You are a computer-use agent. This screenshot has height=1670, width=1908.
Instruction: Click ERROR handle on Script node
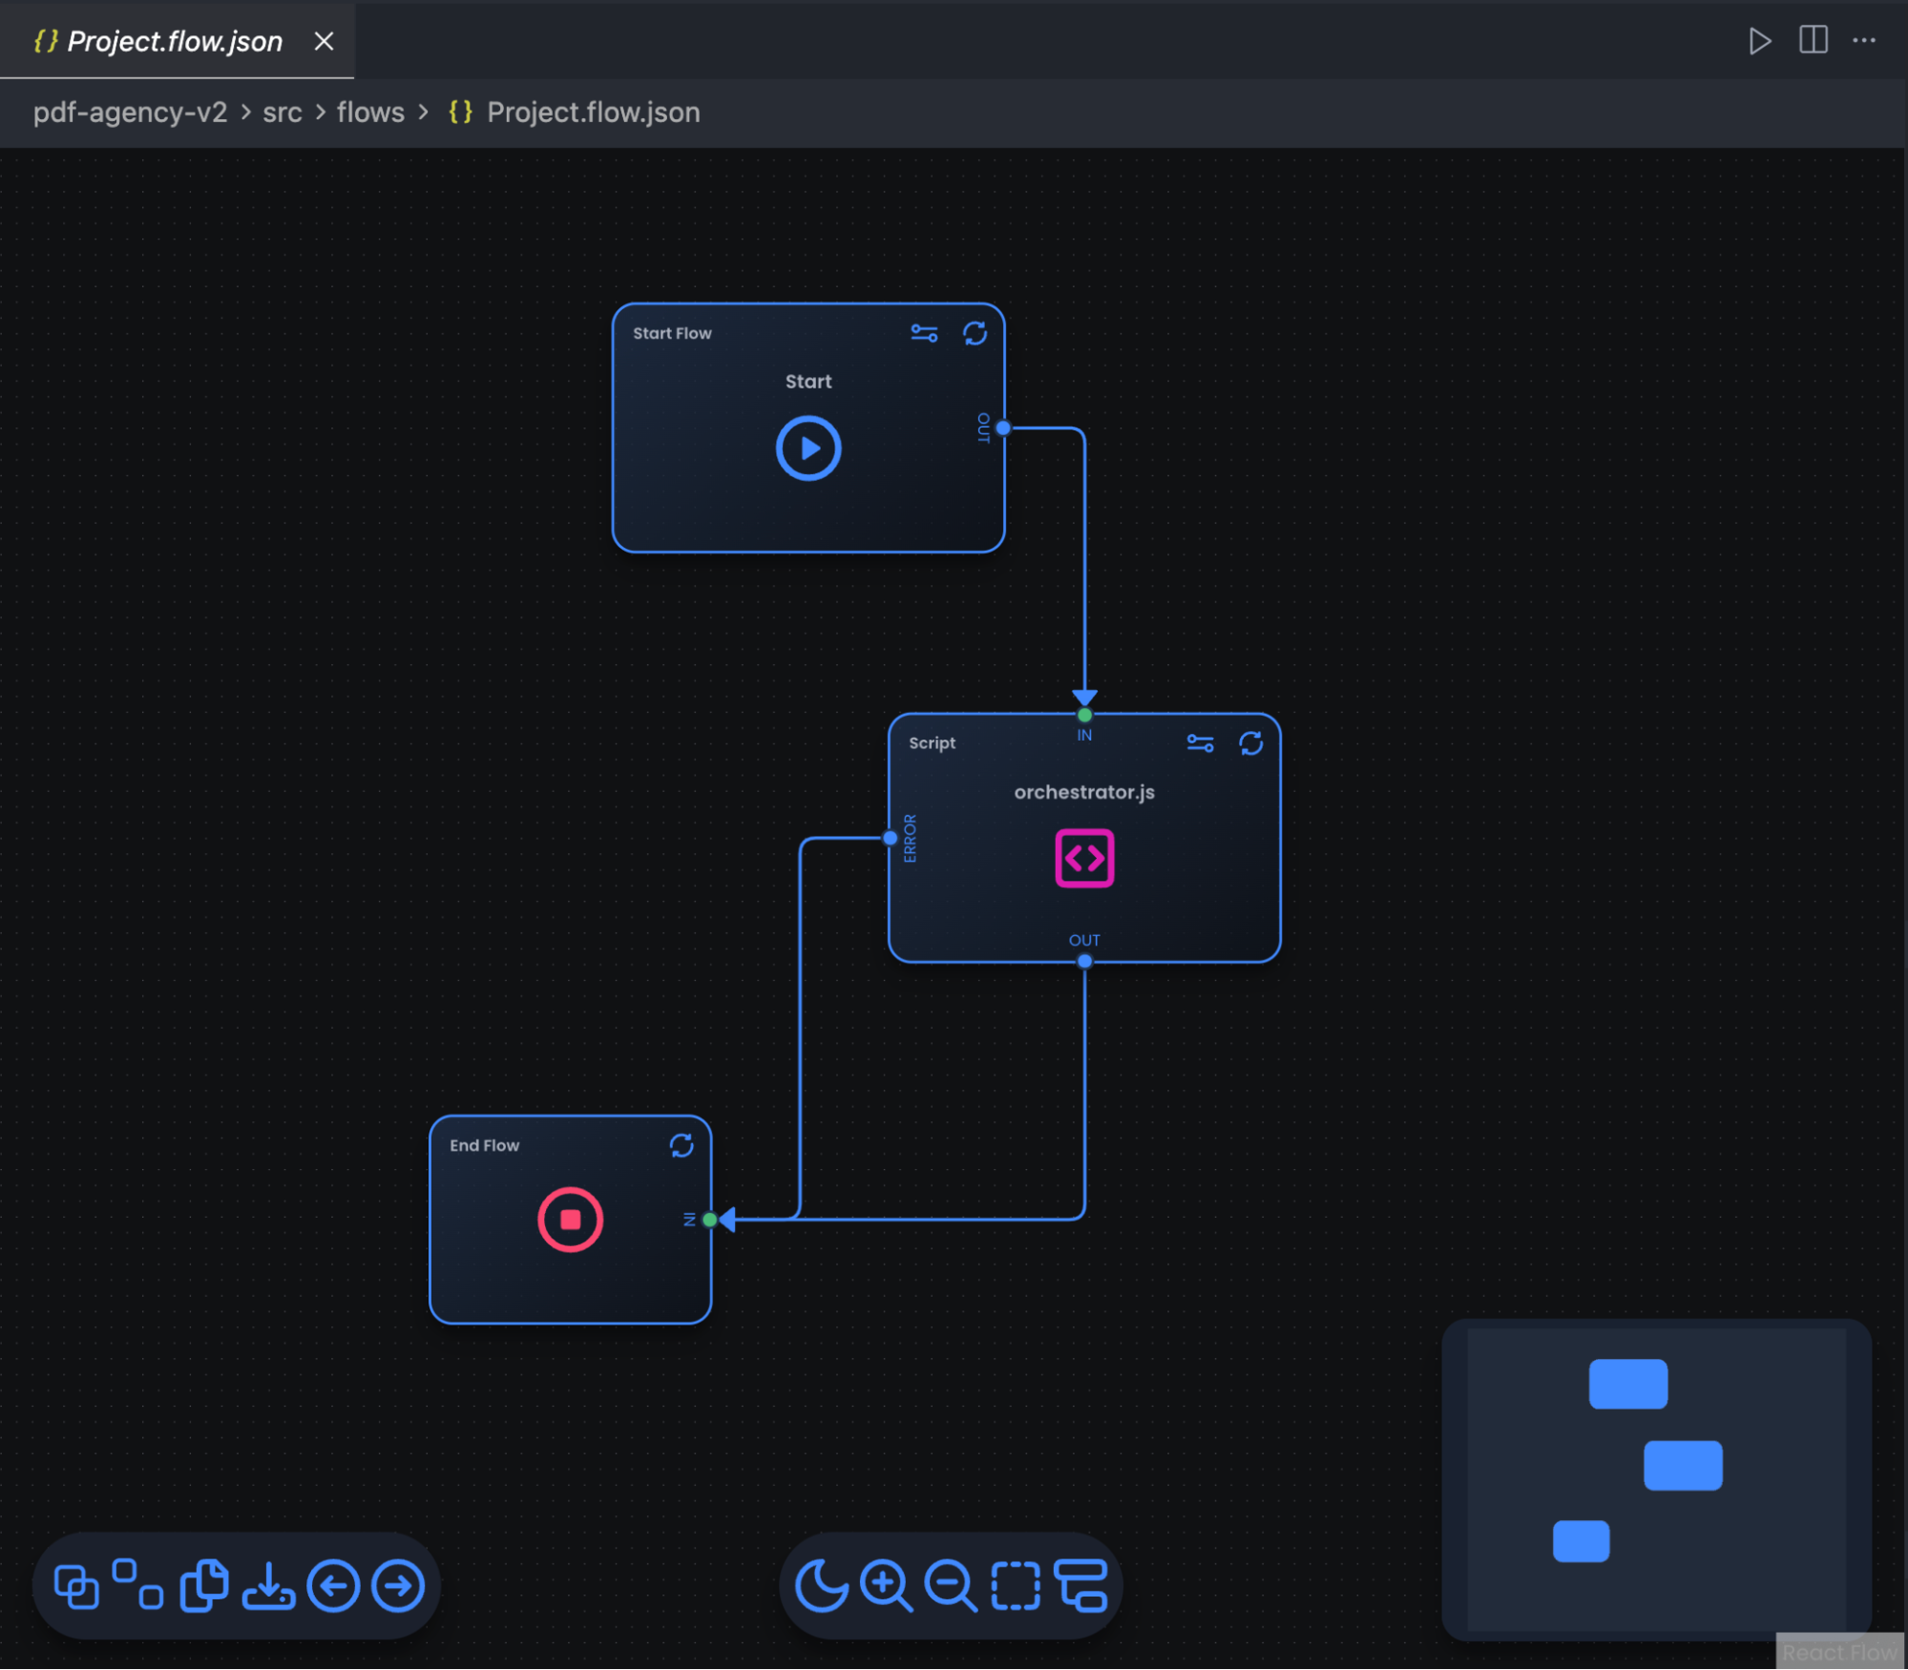click(x=890, y=838)
